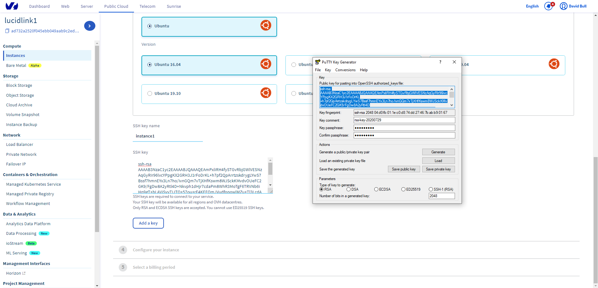Expand step 4 Configure your instance
This screenshot has width=598, height=288.
[156, 250]
